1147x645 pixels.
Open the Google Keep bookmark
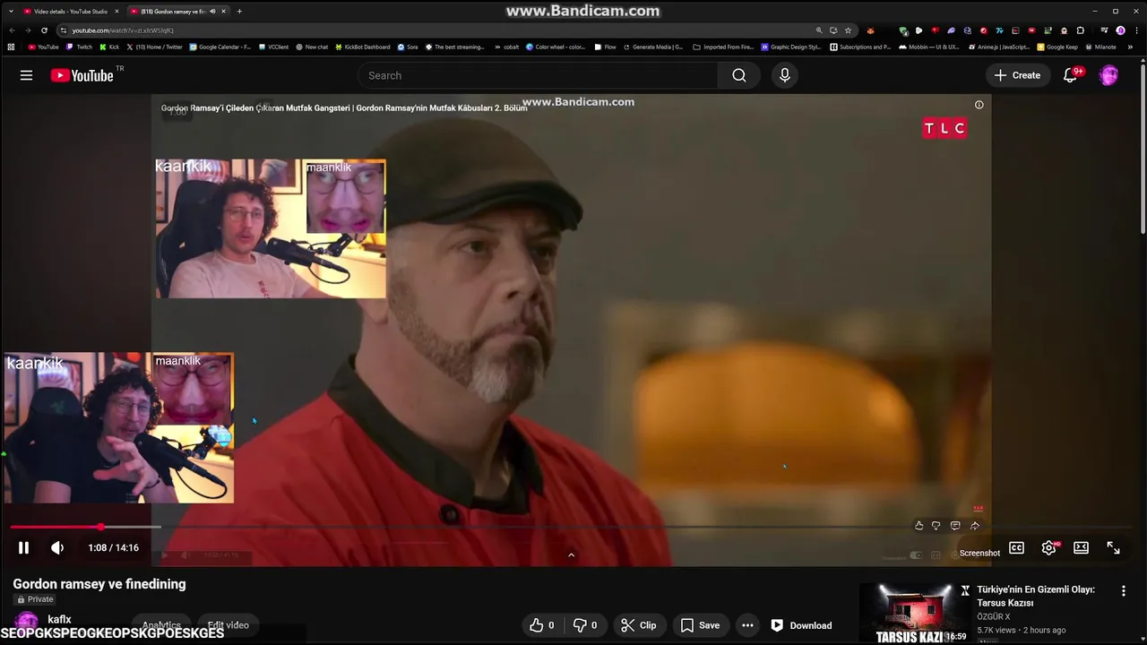click(1057, 47)
